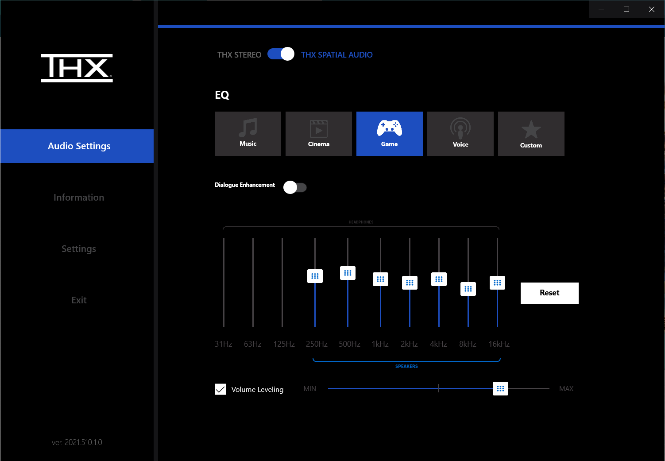Click the 16kHz EQ slider handle
Screen dimensions: 665x461
pos(497,283)
